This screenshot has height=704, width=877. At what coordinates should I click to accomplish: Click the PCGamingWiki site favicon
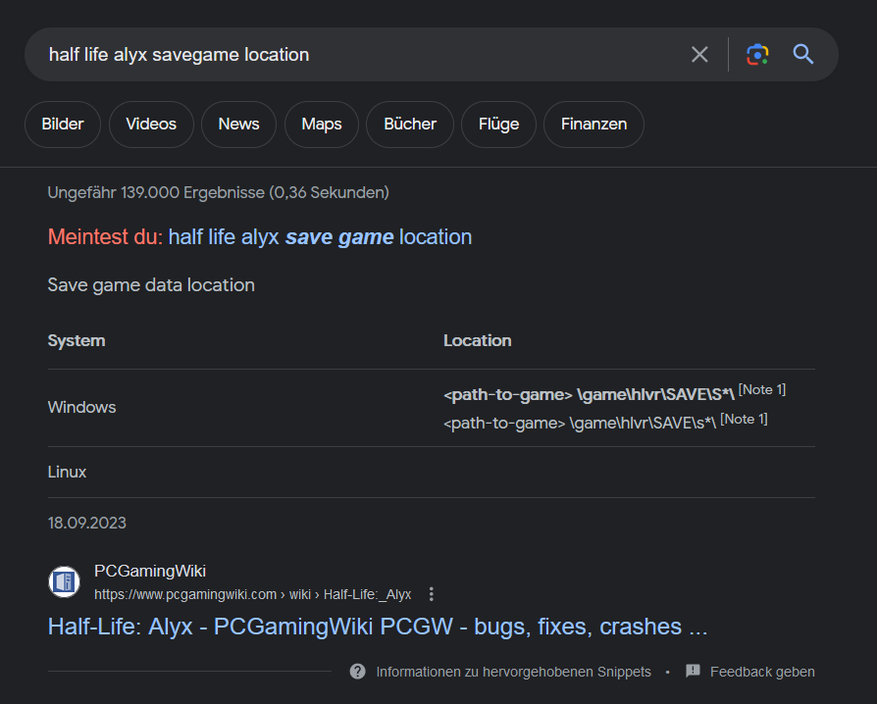coord(65,581)
